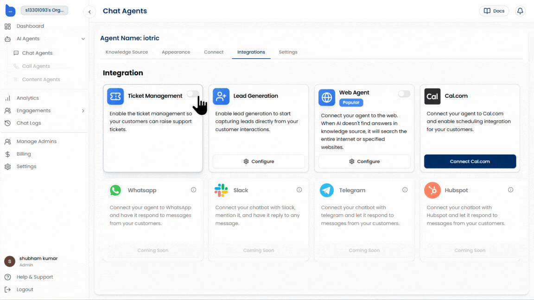
Task: Click the Ticket Management integration icon
Action: (115, 96)
